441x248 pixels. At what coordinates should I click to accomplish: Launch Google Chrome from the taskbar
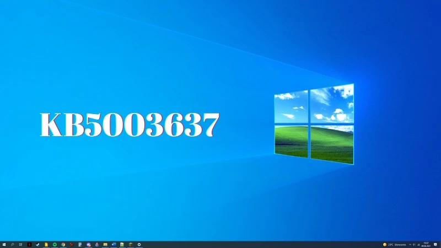pyautogui.click(x=63, y=245)
